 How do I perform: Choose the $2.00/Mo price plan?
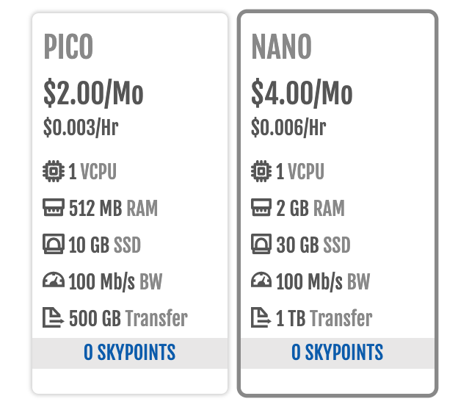coord(93,93)
